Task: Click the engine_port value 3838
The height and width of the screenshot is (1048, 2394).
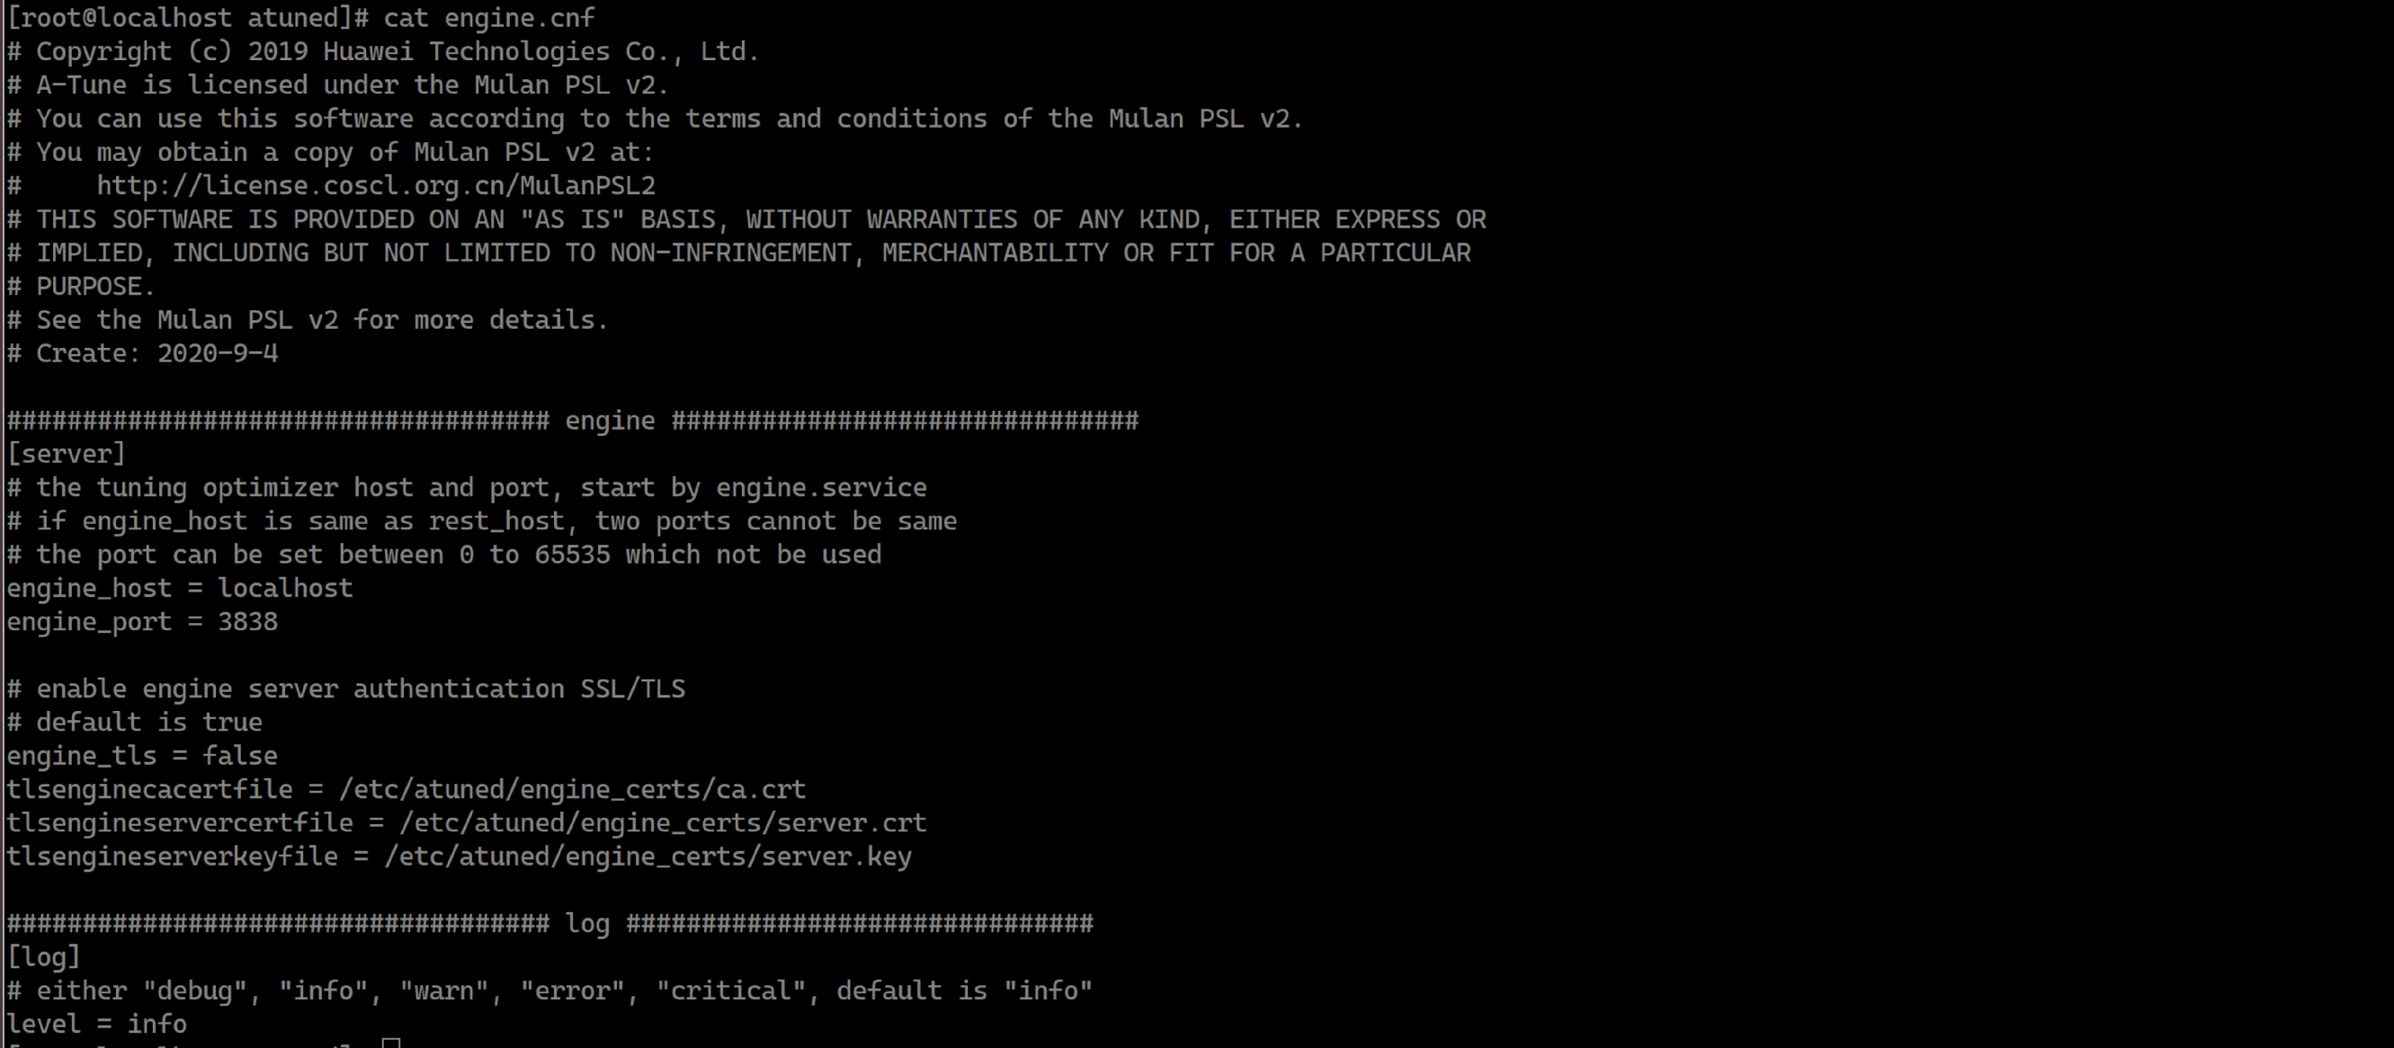Action: point(247,622)
